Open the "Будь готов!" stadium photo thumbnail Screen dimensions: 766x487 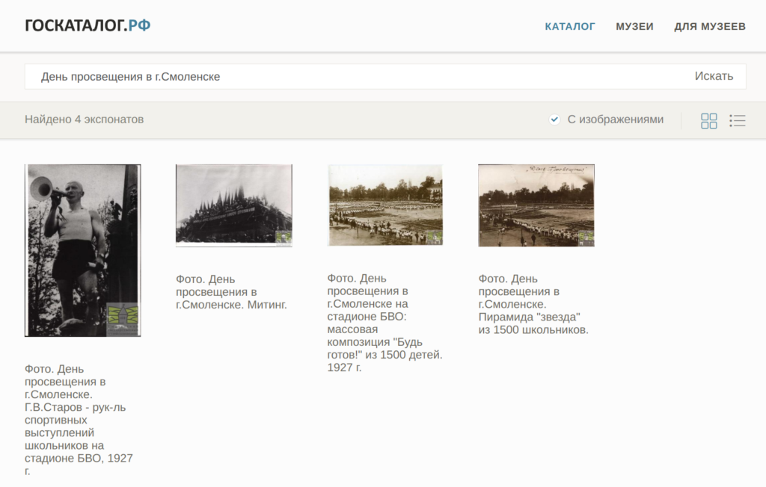385,205
